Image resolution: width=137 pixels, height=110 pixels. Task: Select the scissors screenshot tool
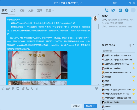click(13, 88)
